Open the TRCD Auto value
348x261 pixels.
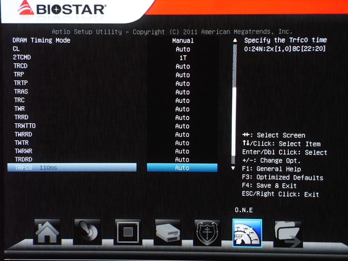pos(182,66)
